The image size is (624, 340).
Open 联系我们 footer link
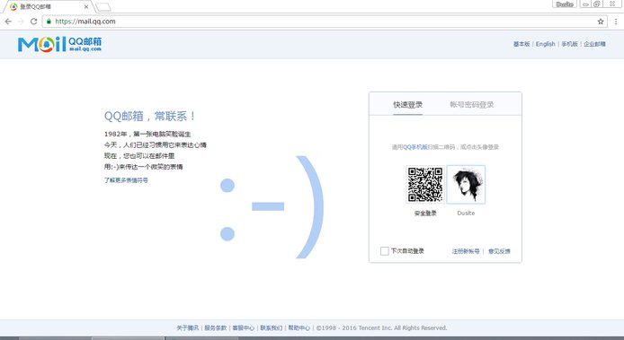point(271,327)
